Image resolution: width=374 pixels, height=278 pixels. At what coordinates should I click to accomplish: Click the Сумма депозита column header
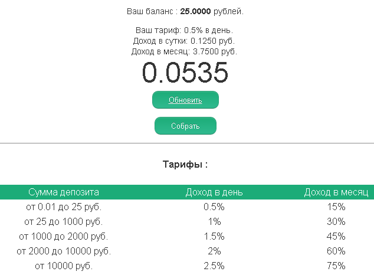[64, 192]
